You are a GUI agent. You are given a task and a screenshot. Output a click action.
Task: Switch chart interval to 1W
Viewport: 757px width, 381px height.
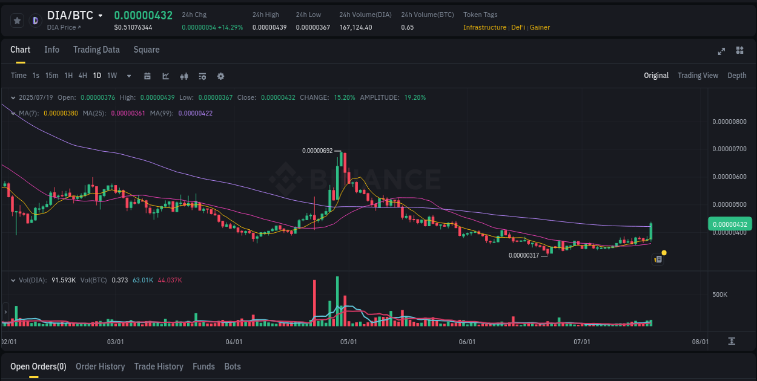(x=111, y=76)
